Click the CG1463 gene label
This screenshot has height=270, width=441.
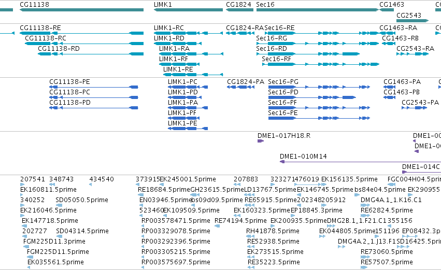click(x=392, y=5)
